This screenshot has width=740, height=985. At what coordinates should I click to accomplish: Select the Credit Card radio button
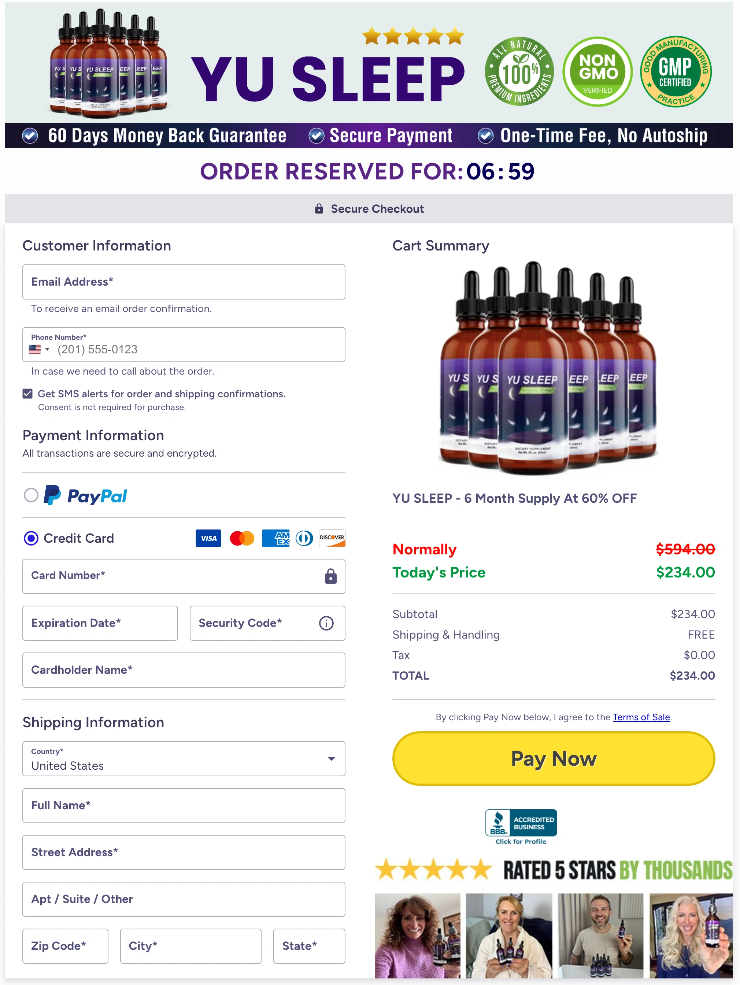click(x=31, y=538)
